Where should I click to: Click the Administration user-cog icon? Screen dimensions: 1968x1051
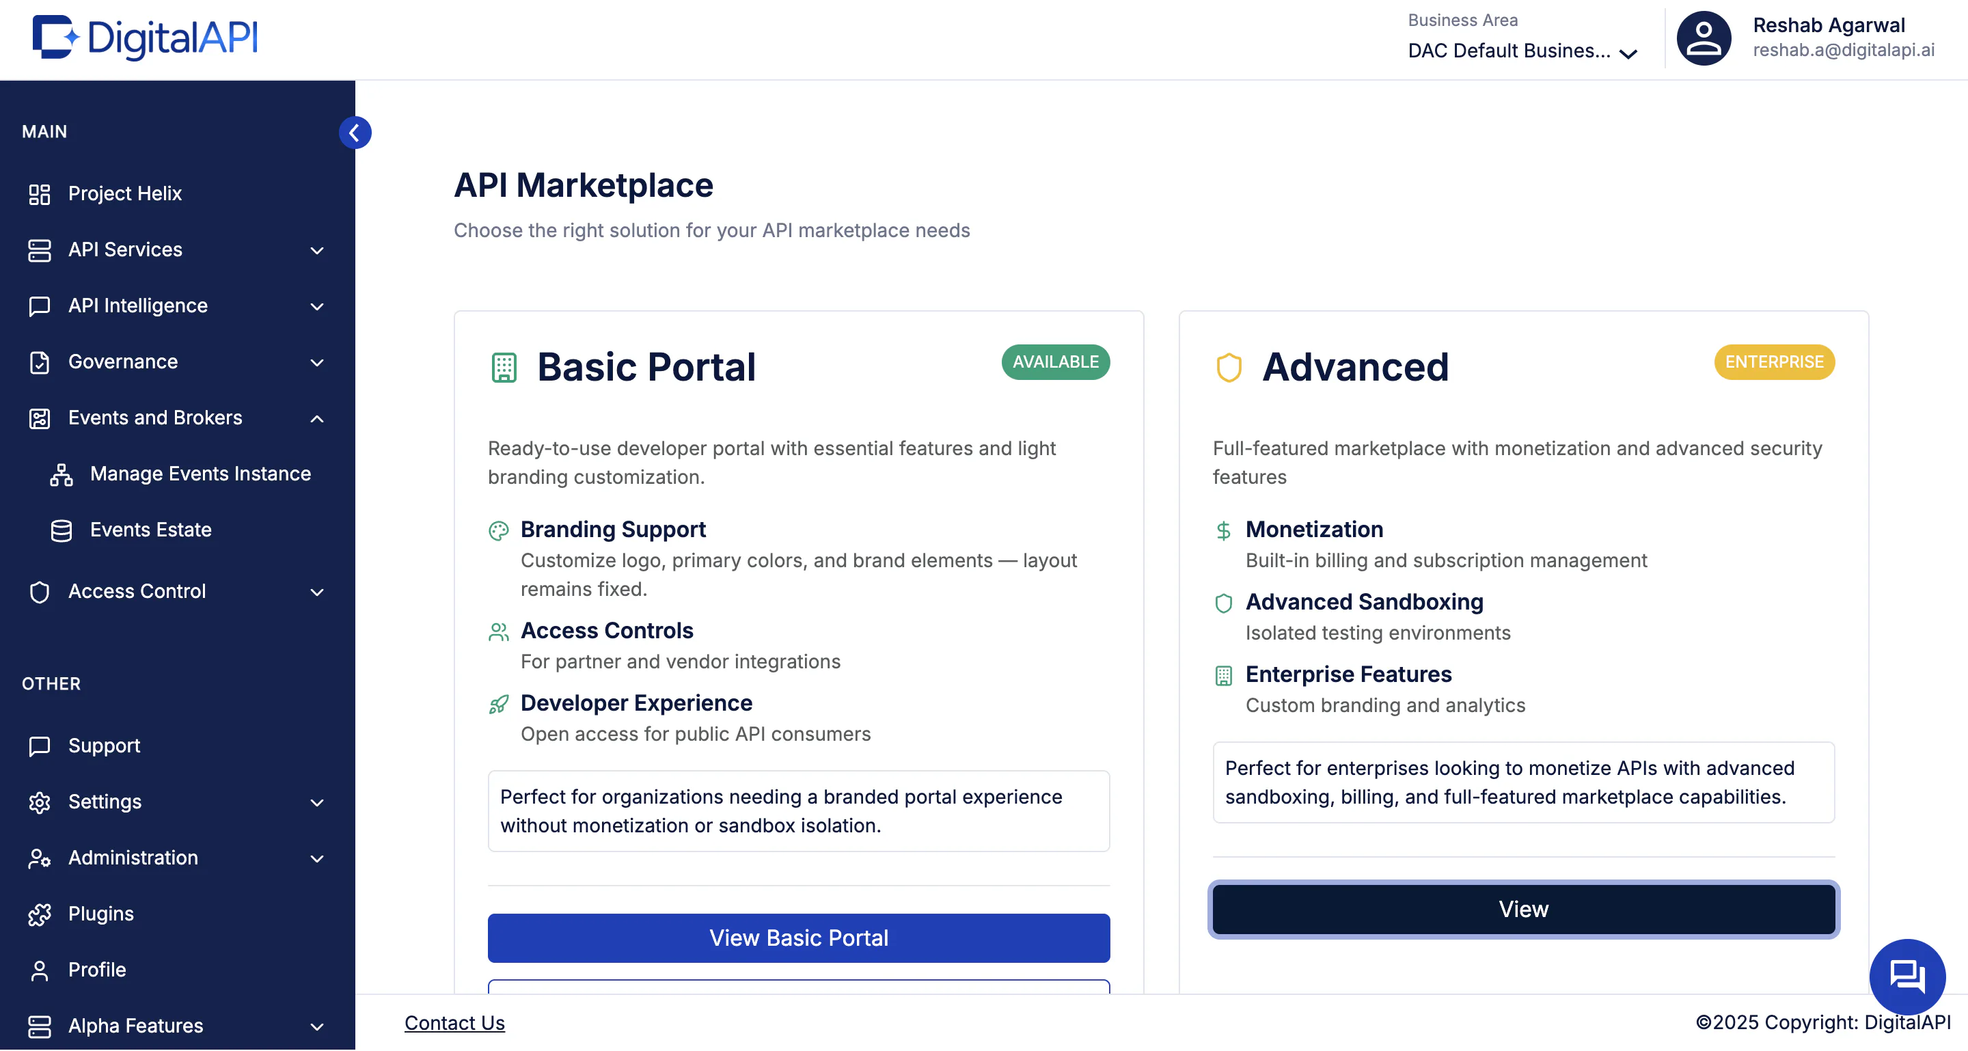pyautogui.click(x=40, y=858)
